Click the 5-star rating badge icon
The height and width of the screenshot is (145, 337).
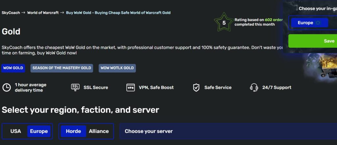point(224,23)
